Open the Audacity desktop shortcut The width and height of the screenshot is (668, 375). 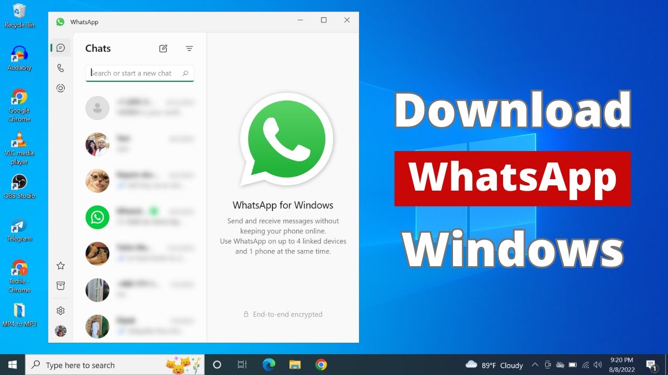click(x=19, y=58)
